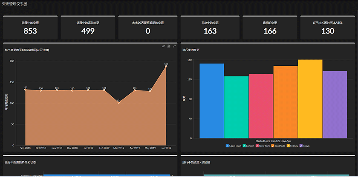
Task: Click the yellow Sydney bar
Action: [x=310, y=99]
